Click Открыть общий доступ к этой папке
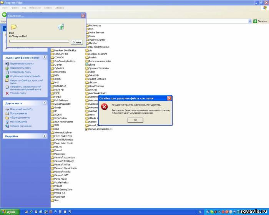269x215 pixels. (27, 82)
